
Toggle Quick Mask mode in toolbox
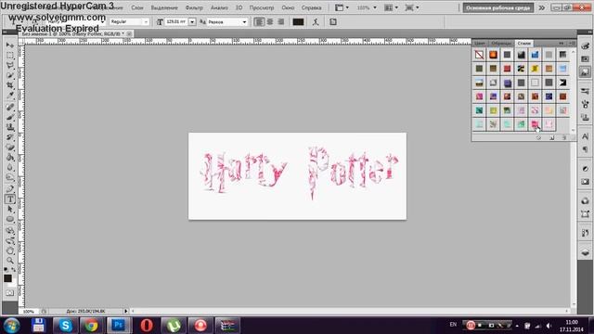[10, 293]
